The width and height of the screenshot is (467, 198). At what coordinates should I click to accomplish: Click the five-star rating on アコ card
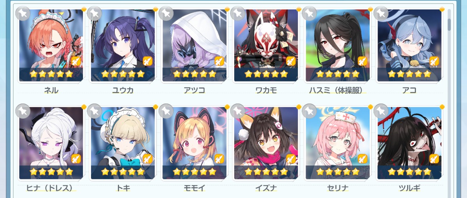(409, 74)
